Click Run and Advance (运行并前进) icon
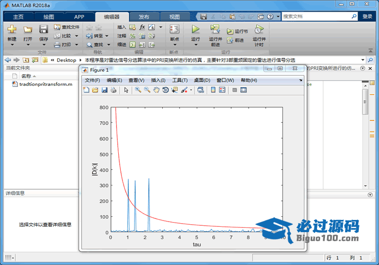The height and width of the screenshot is (265, 379). [x=215, y=29]
